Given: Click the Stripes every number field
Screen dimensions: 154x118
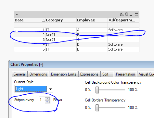Looking at the screenshot, I should [42, 100].
